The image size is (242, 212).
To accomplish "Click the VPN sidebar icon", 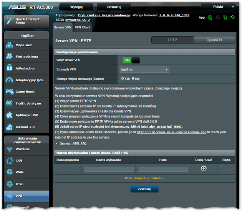I will tap(10, 196).
